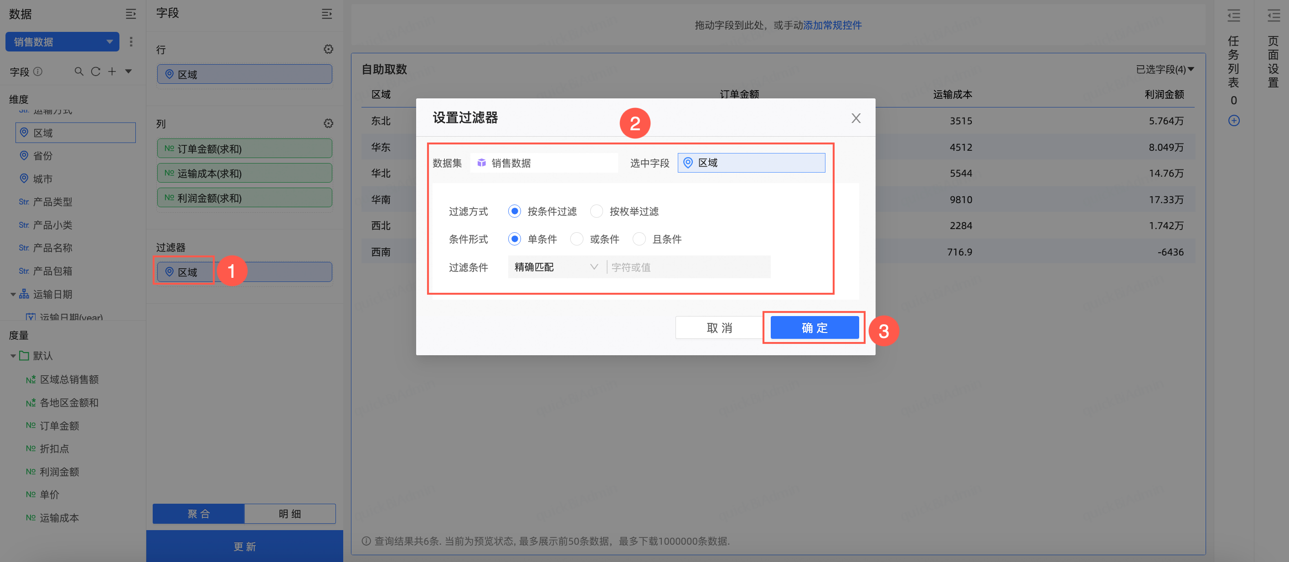
Task: Open the settings gear for 列
Action: point(328,123)
